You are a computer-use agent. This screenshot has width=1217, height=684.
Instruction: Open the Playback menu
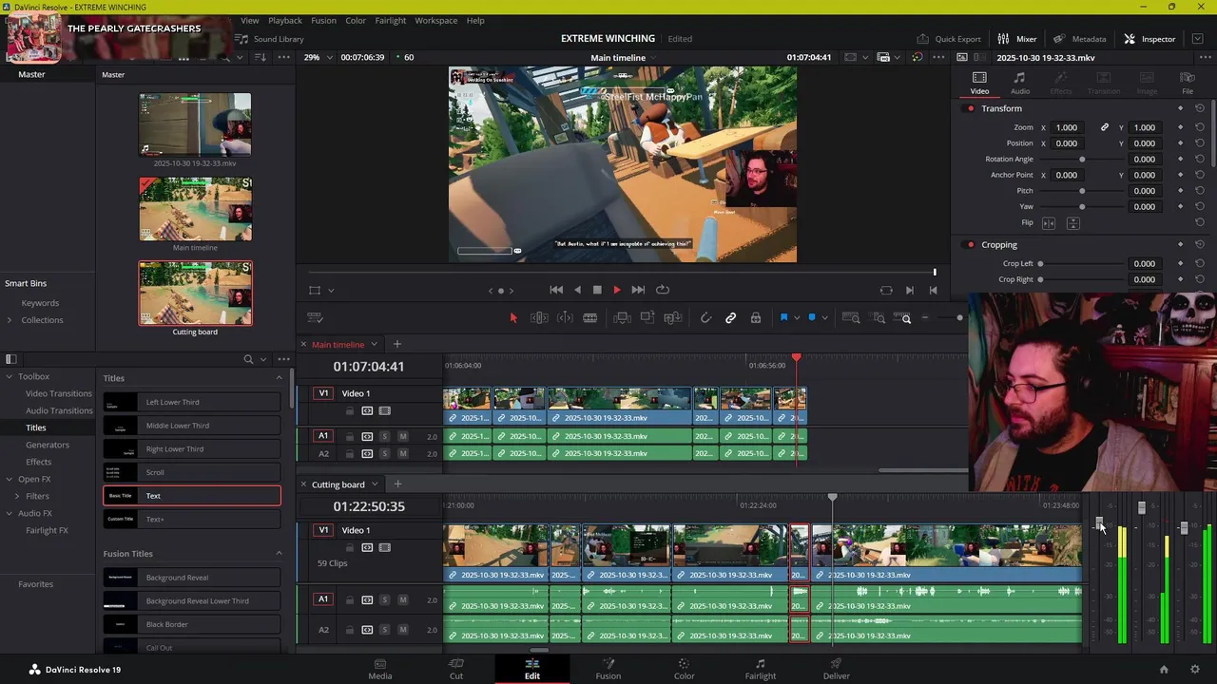pos(285,20)
